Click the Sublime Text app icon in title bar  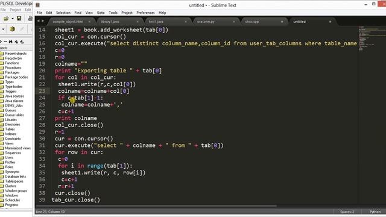(37, 5)
